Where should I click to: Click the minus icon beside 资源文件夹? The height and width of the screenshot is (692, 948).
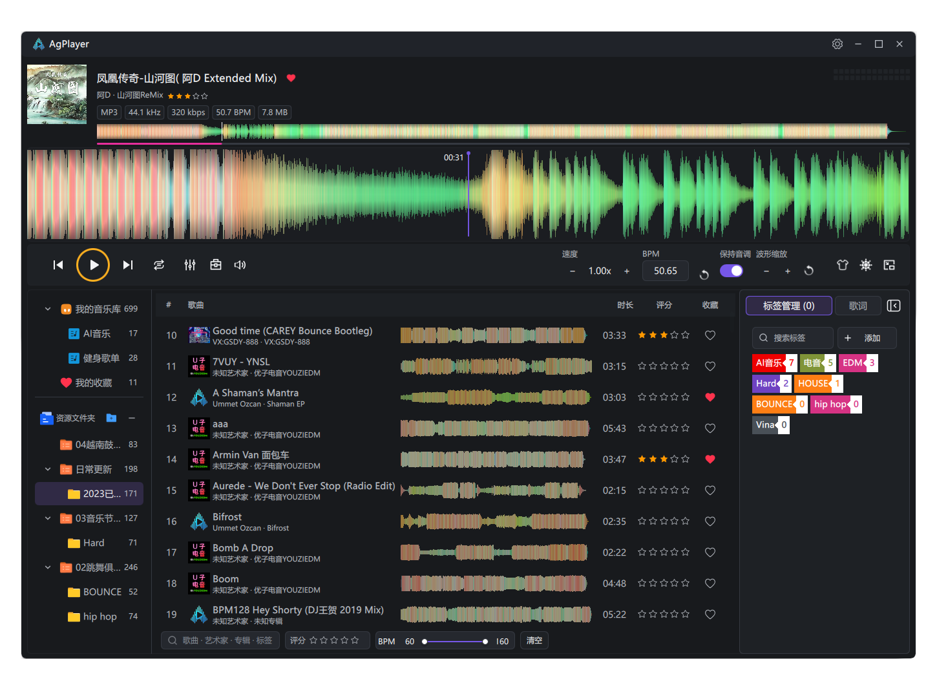coord(132,418)
